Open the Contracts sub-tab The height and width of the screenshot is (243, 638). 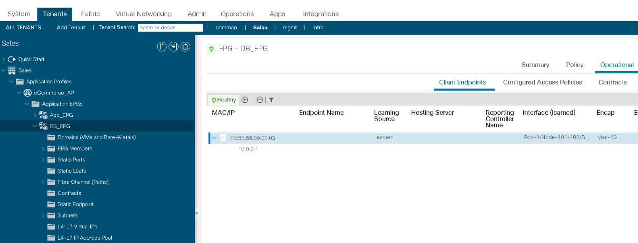pyautogui.click(x=612, y=82)
